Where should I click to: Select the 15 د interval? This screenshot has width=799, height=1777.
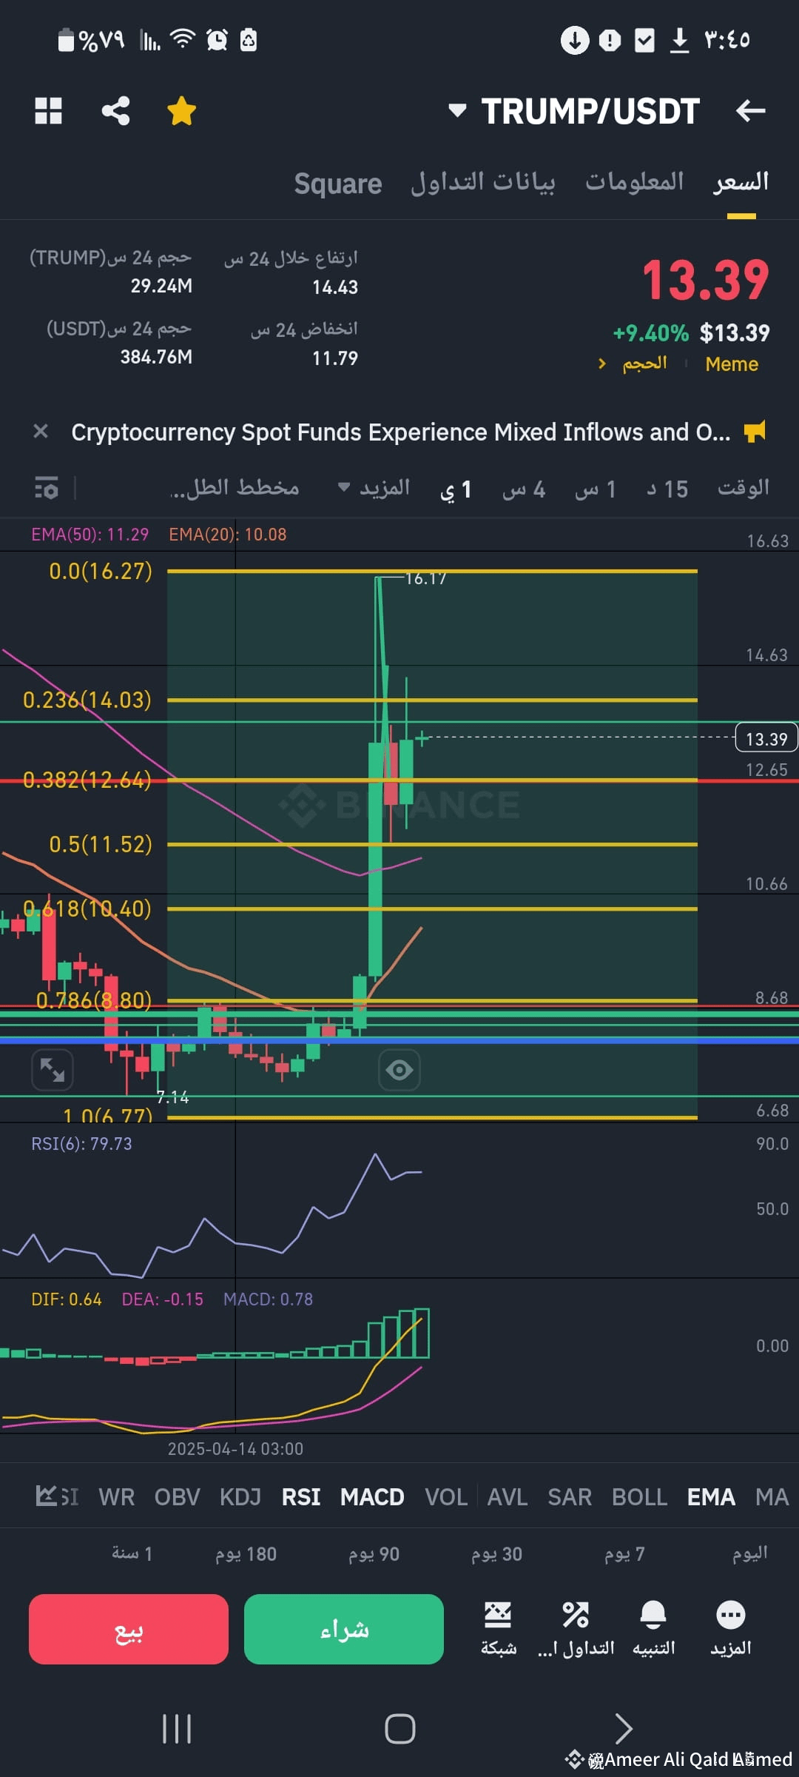pos(667,489)
